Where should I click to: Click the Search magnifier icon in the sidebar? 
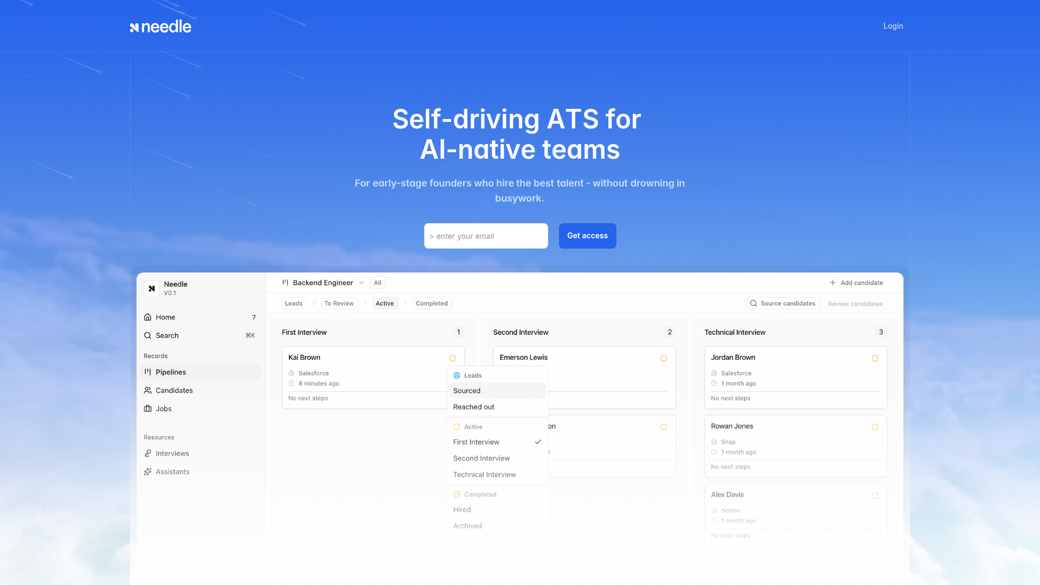pos(148,336)
